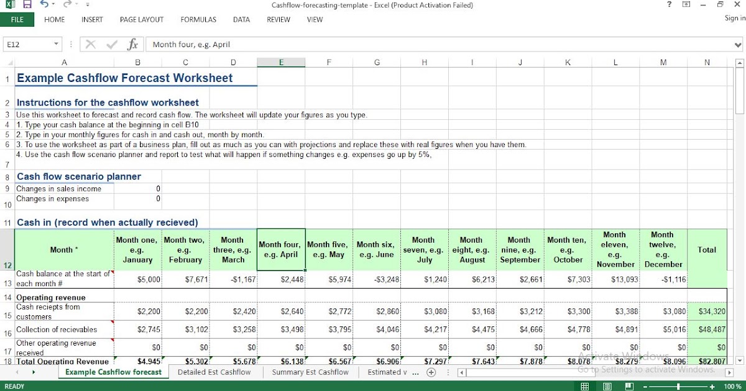Click the -$3,248 June balance cell
Viewport: 746px width, 391px height.
[377, 279]
